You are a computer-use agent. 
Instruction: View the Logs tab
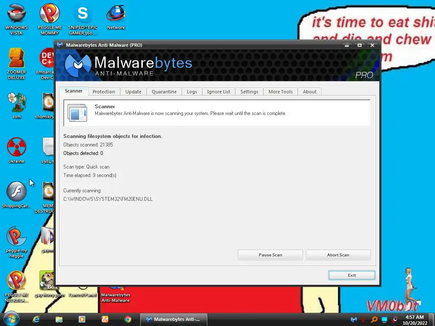coord(192,92)
